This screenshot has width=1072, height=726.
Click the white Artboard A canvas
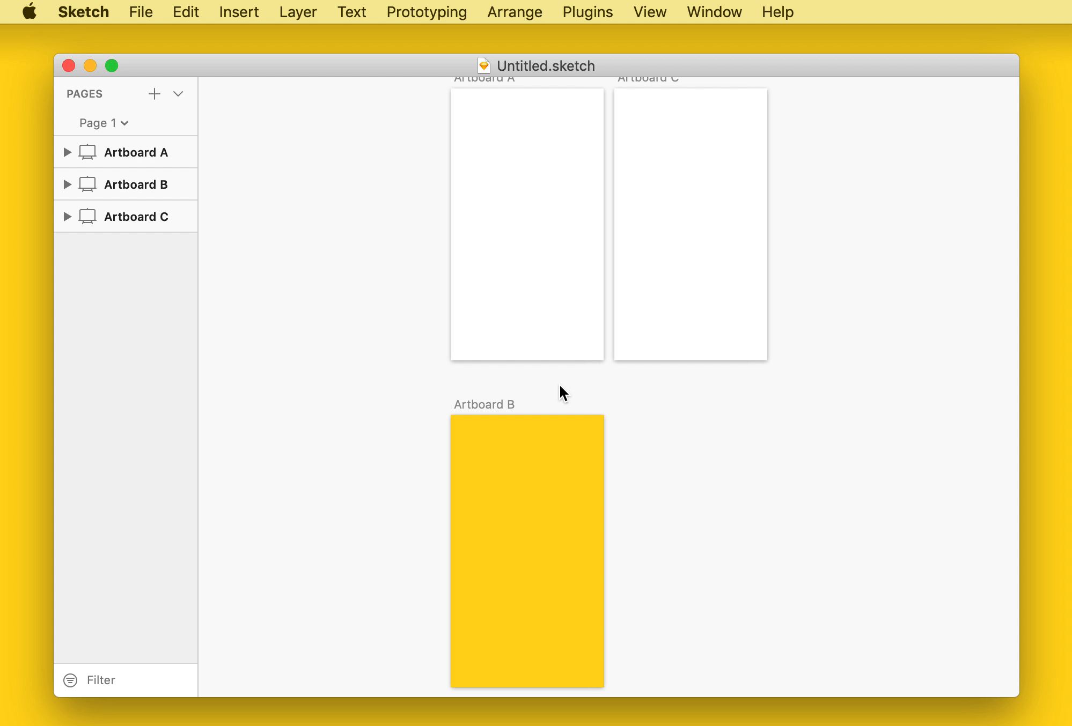point(527,224)
